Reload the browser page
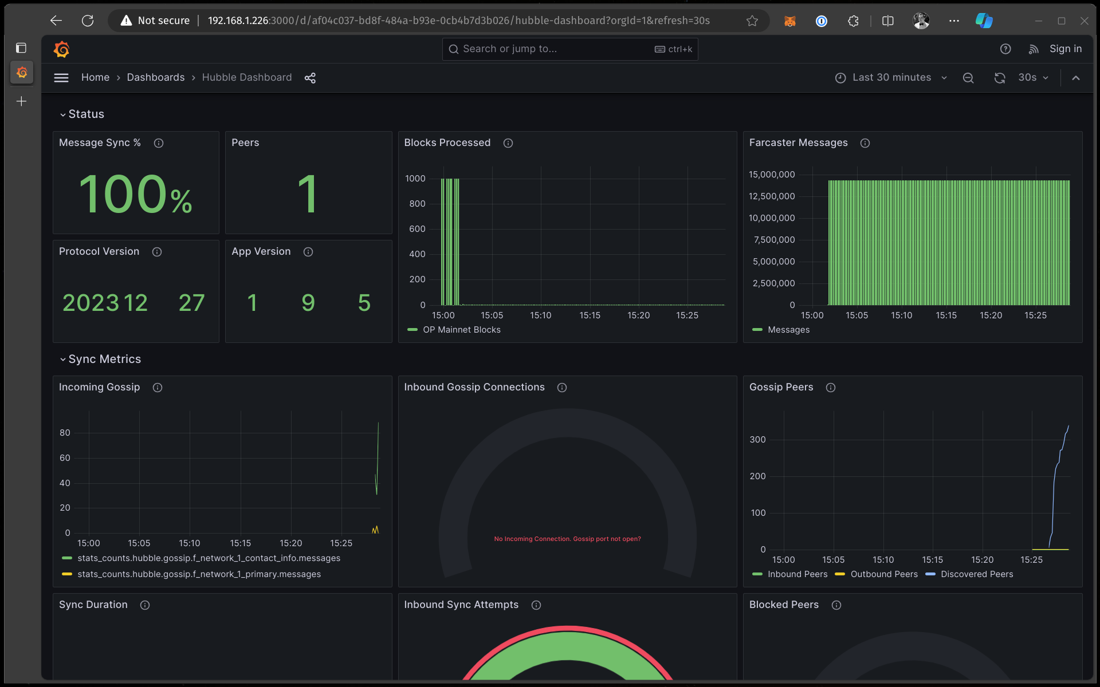 point(88,21)
